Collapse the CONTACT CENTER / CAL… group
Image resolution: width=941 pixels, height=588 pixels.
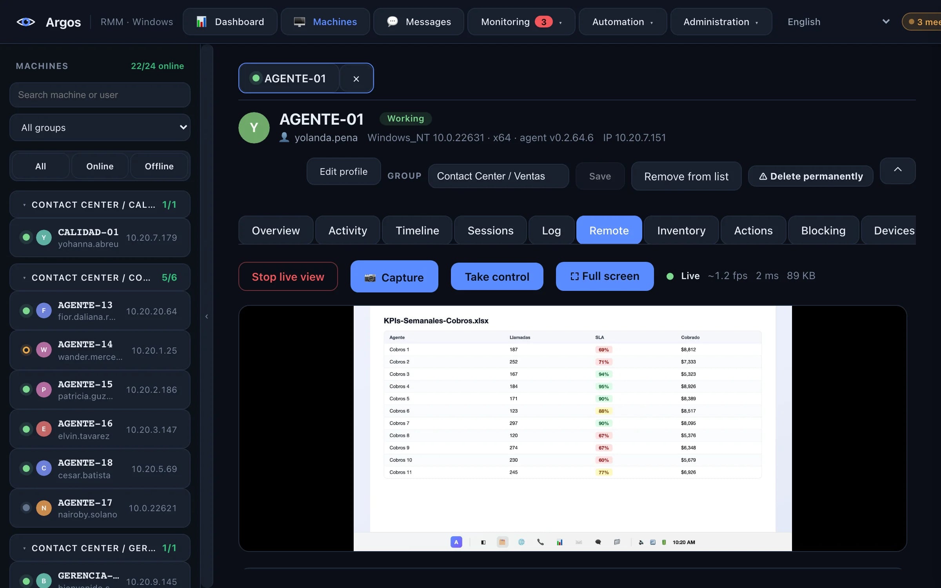[x=100, y=204]
